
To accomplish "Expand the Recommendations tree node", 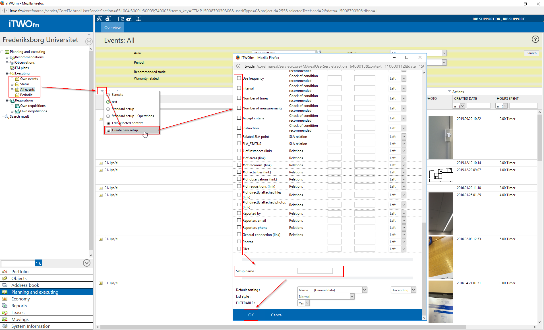I will 7,57.
